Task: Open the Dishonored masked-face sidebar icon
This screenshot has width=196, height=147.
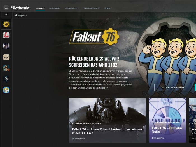Action: pos(6,79)
